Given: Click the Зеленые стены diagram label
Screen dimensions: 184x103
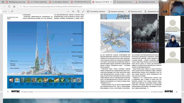Looking at the screenshot, I should [14, 61].
